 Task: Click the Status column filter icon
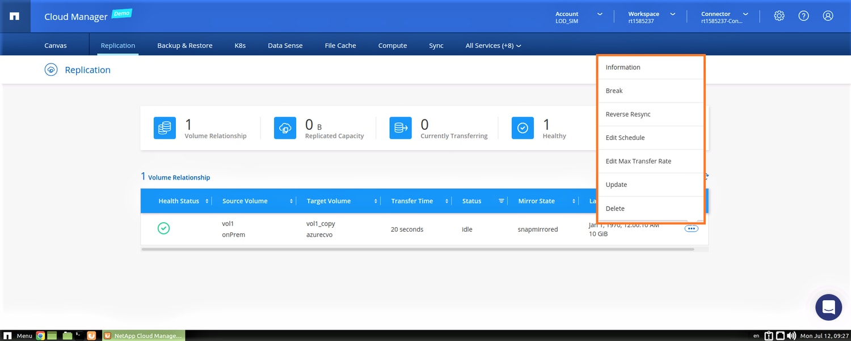pyautogui.click(x=501, y=201)
